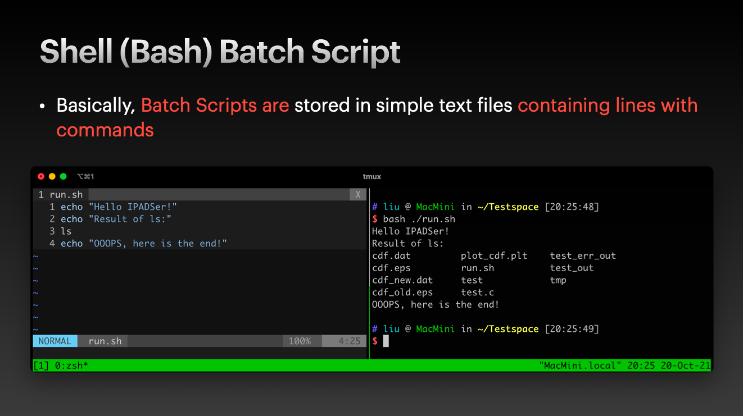Viewport: 743px width, 416px height.
Task: Click run.sh in the ls output
Action: click(x=478, y=268)
